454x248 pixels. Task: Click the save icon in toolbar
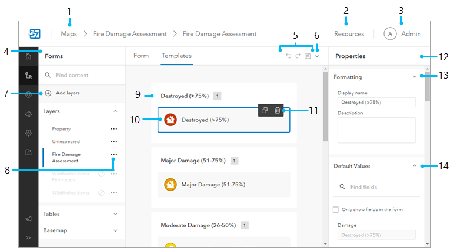(x=308, y=56)
